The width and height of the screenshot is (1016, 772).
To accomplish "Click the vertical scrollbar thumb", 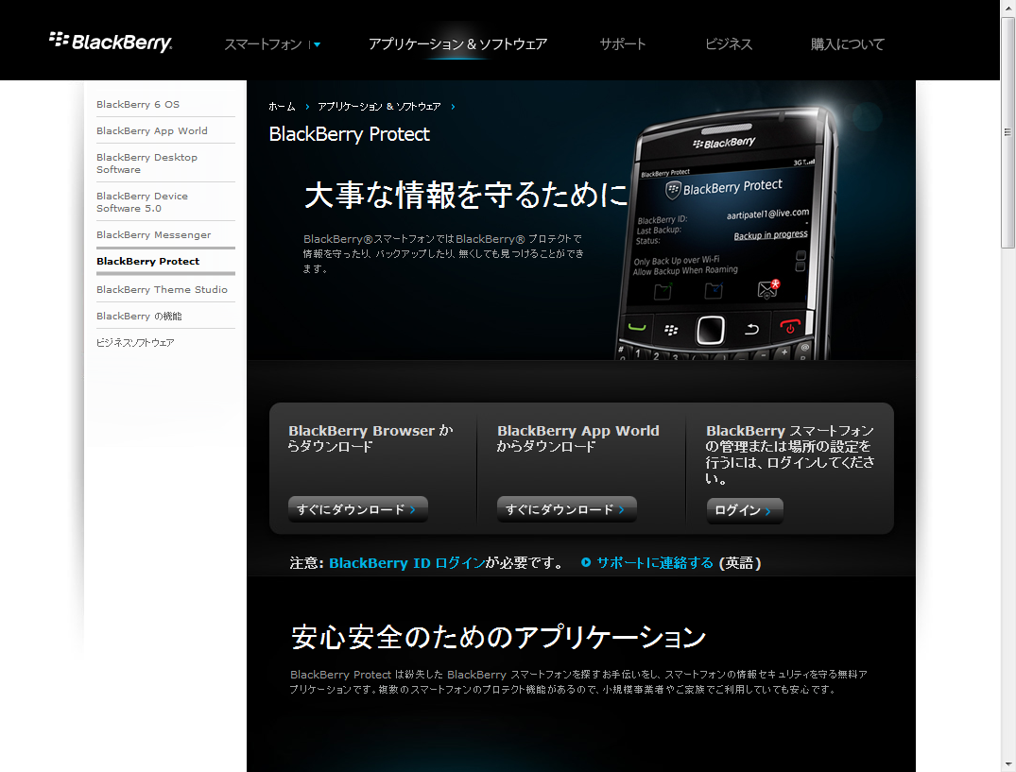I will point(1007,133).
